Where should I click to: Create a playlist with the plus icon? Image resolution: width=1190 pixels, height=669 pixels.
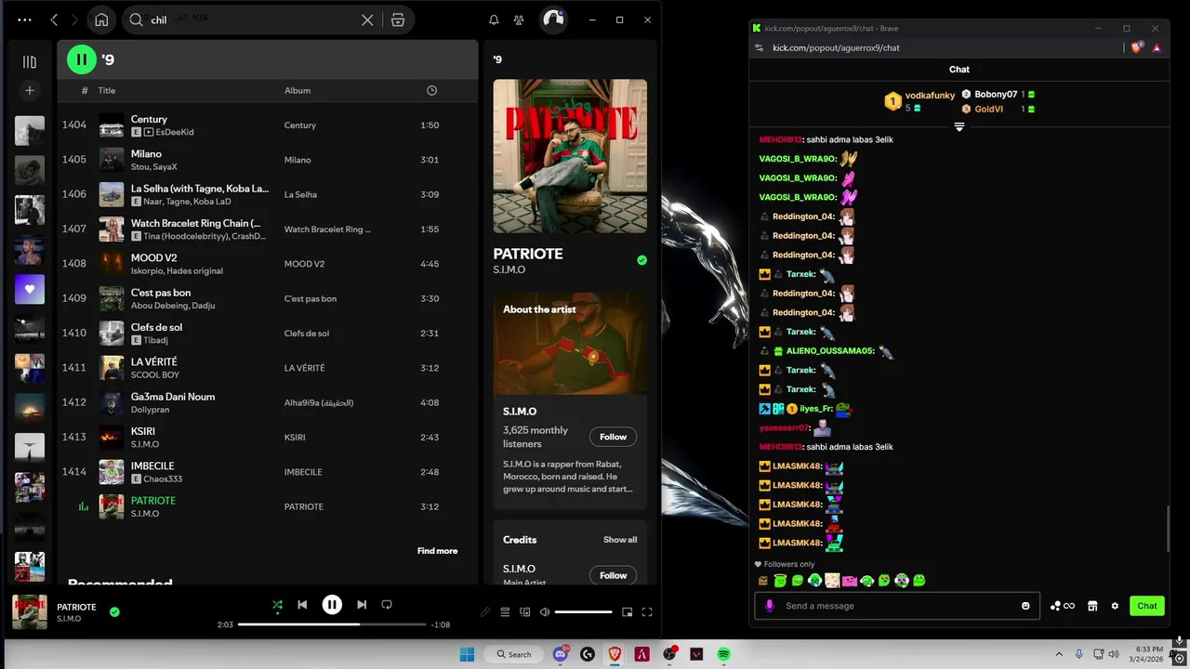coord(30,90)
